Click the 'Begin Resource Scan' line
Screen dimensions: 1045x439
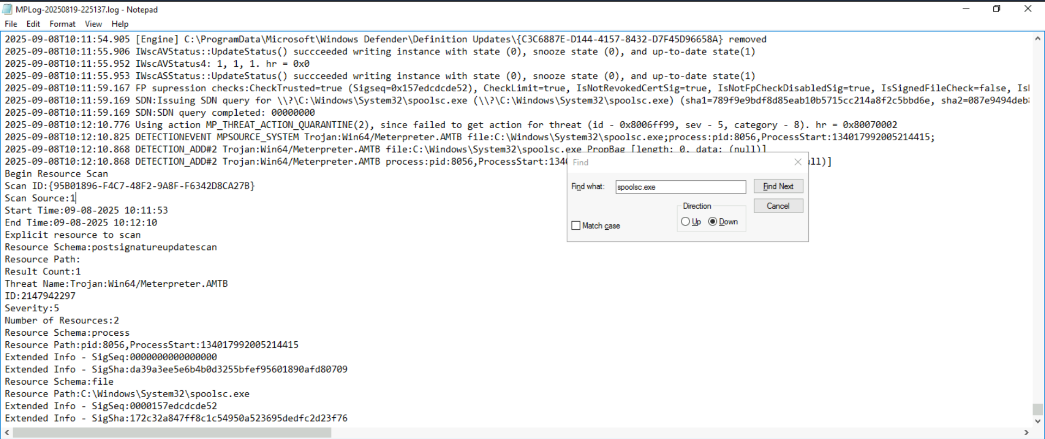click(57, 174)
